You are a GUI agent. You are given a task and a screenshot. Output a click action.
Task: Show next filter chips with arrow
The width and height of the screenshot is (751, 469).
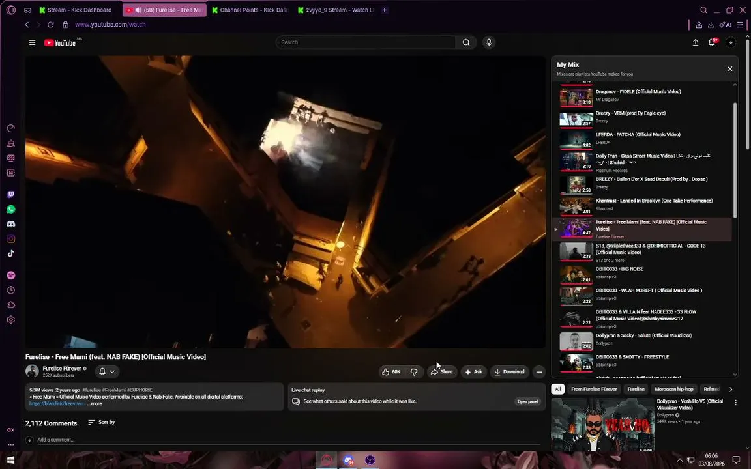coord(730,390)
